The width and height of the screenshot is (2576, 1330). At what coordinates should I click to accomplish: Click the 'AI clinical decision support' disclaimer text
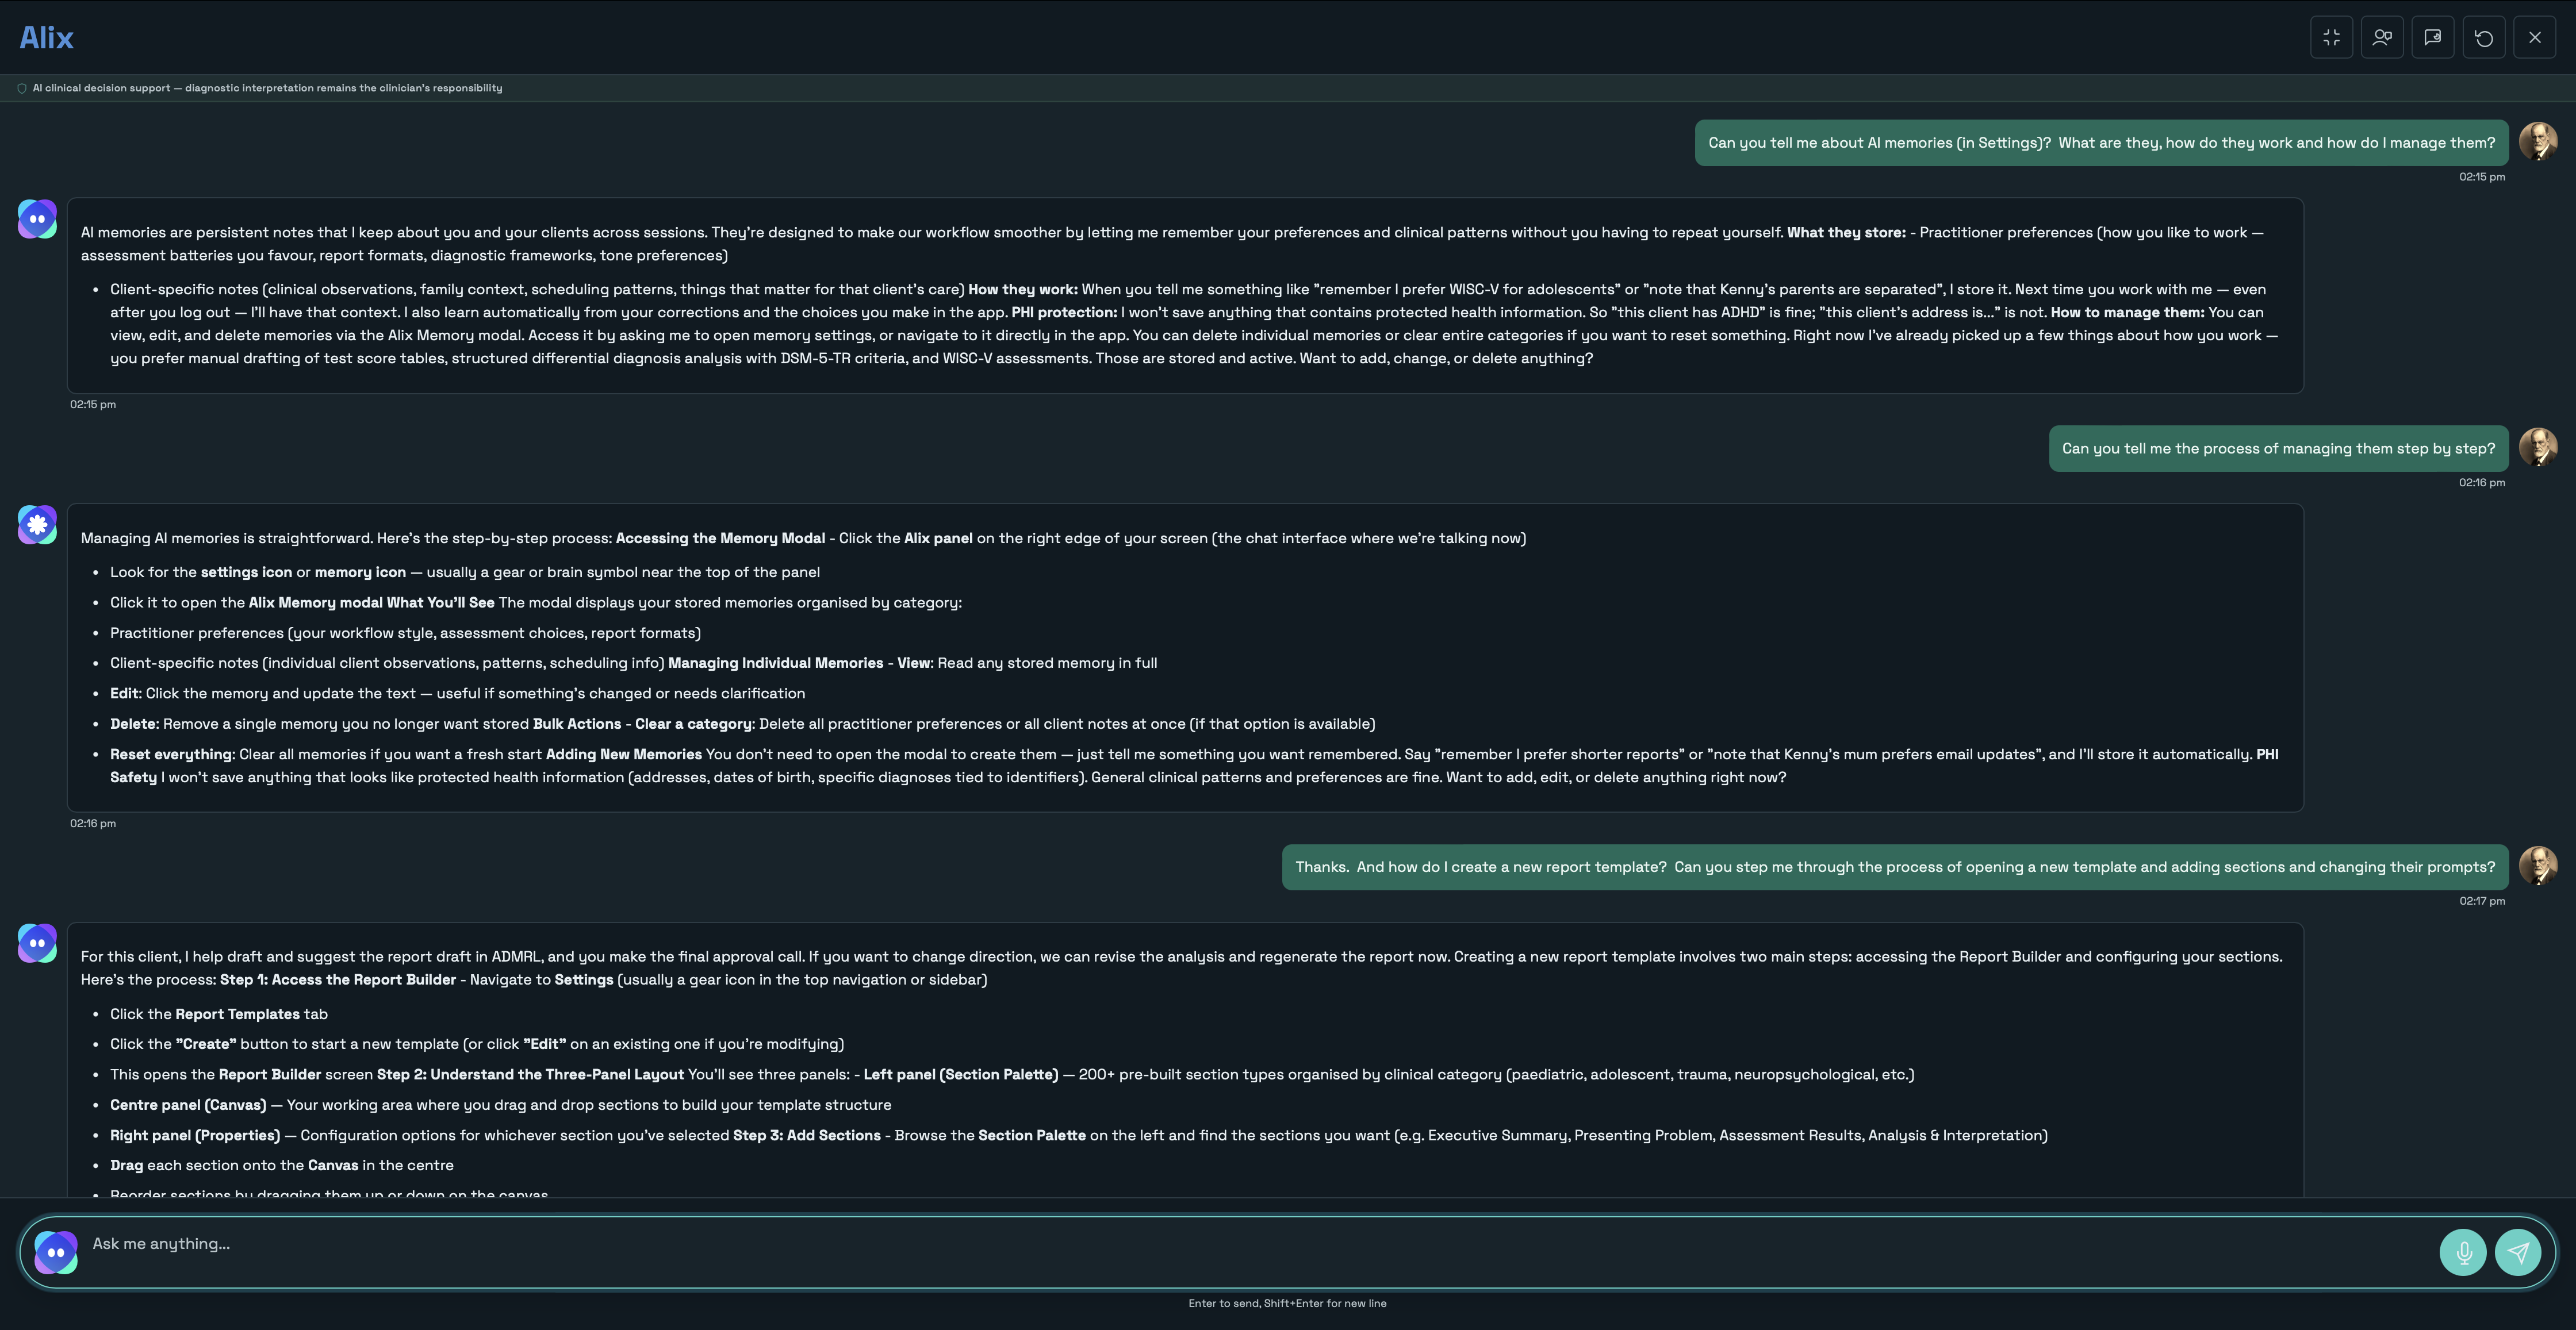click(267, 88)
